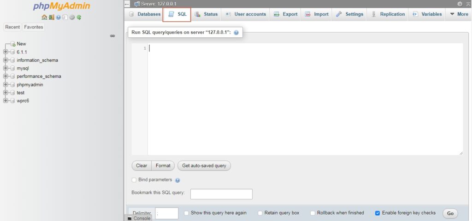
Task: Click the database icon beside test
Action: [x=12, y=93]
